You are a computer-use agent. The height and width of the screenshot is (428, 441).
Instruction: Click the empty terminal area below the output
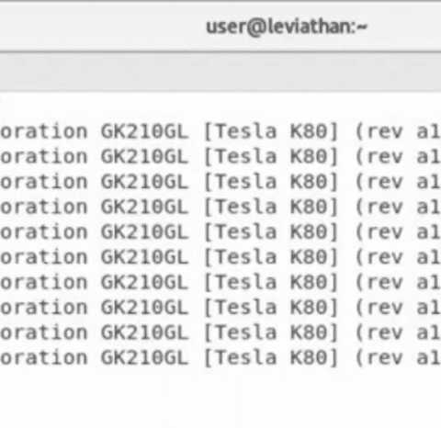pos(220,399)
